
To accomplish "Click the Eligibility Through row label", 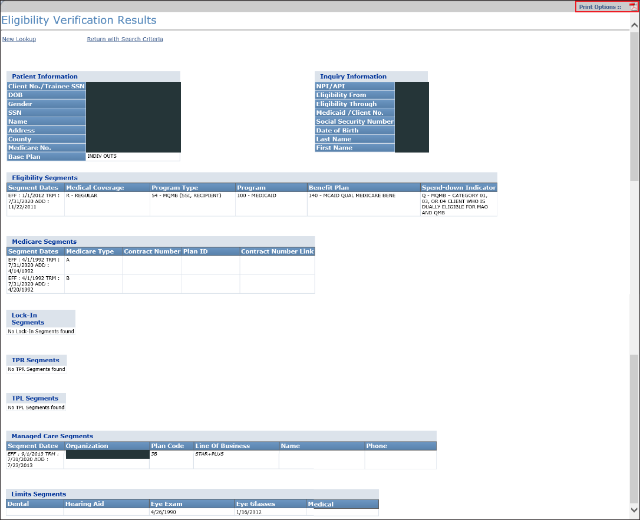I will click(355, 104).
